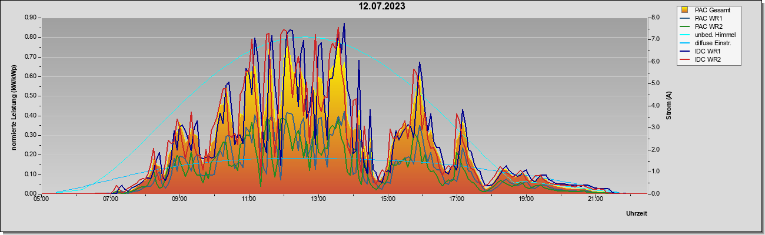
Task: Click the 0.50 left axis value
Action: pyautogui.click(x=31, y=96)
